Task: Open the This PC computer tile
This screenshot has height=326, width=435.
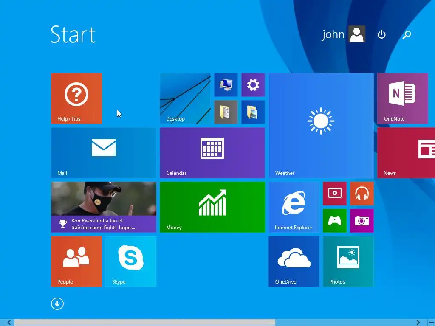Action: (226, 85)
